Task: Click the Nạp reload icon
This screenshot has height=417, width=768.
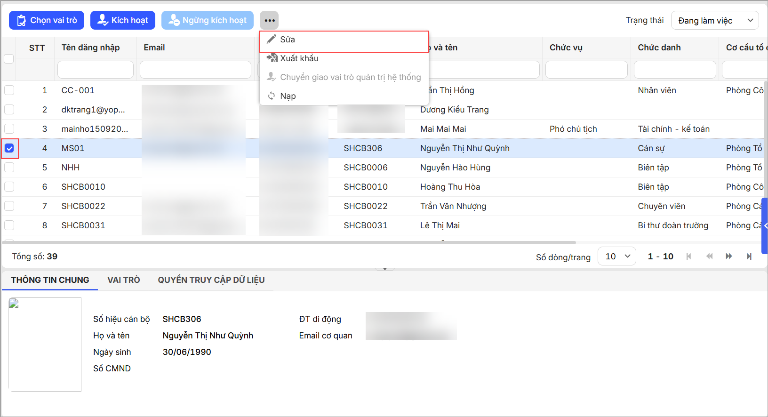Action: tap(272, 96)
